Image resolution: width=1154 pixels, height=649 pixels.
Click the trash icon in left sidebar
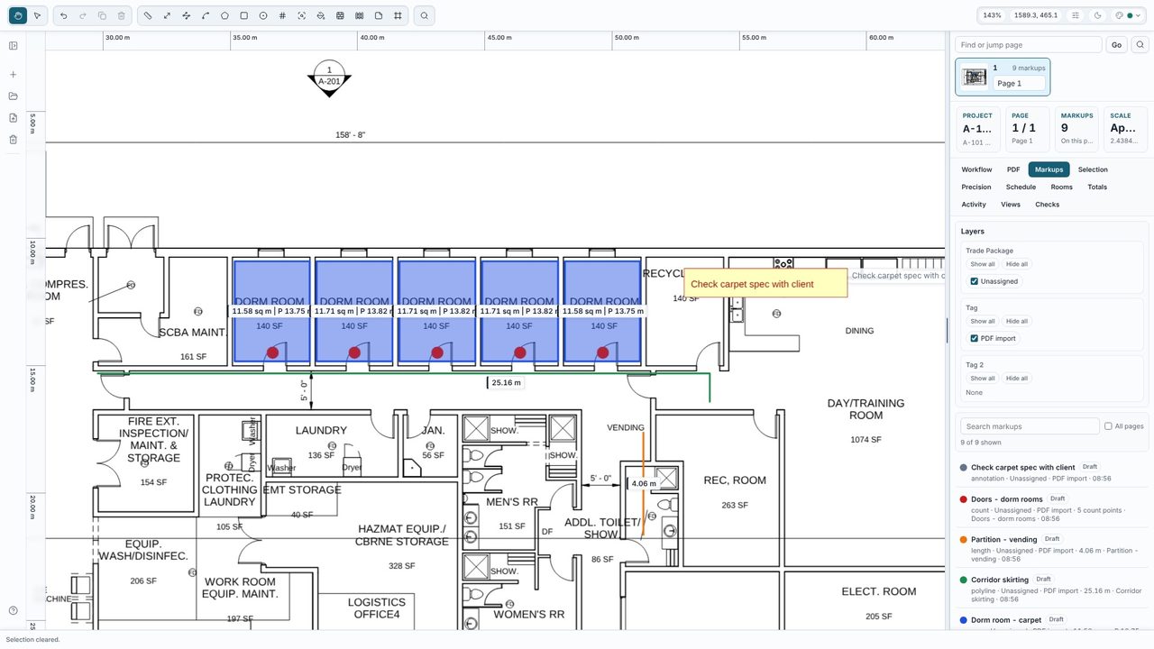pos(14,140)
